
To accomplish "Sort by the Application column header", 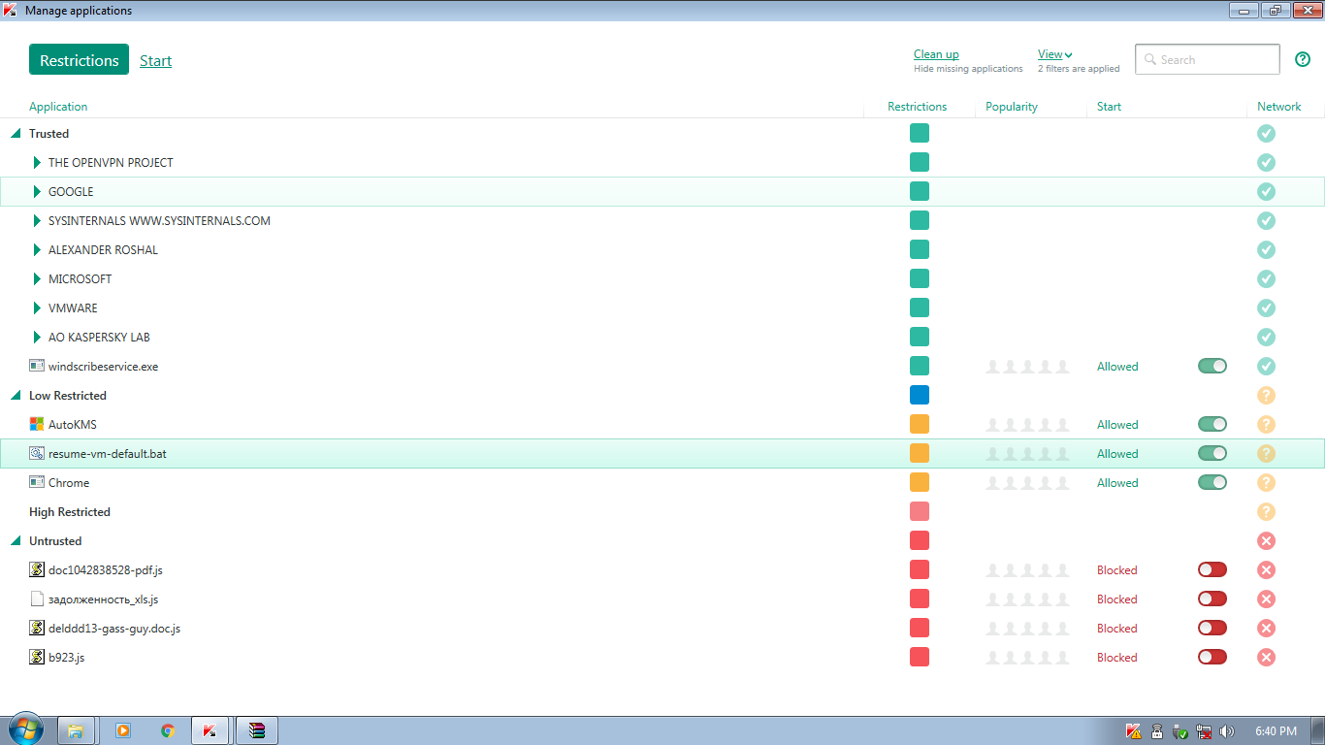I will point(58,107).
